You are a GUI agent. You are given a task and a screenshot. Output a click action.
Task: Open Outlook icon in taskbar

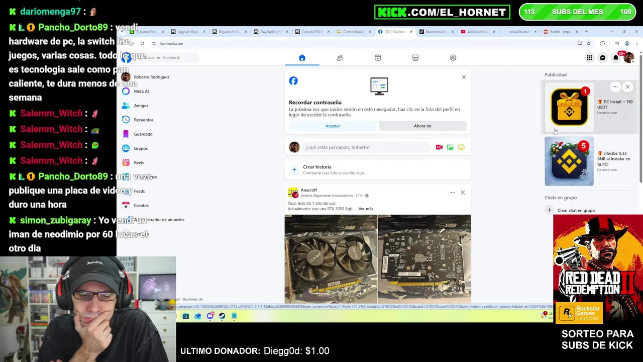coord(198,316)
